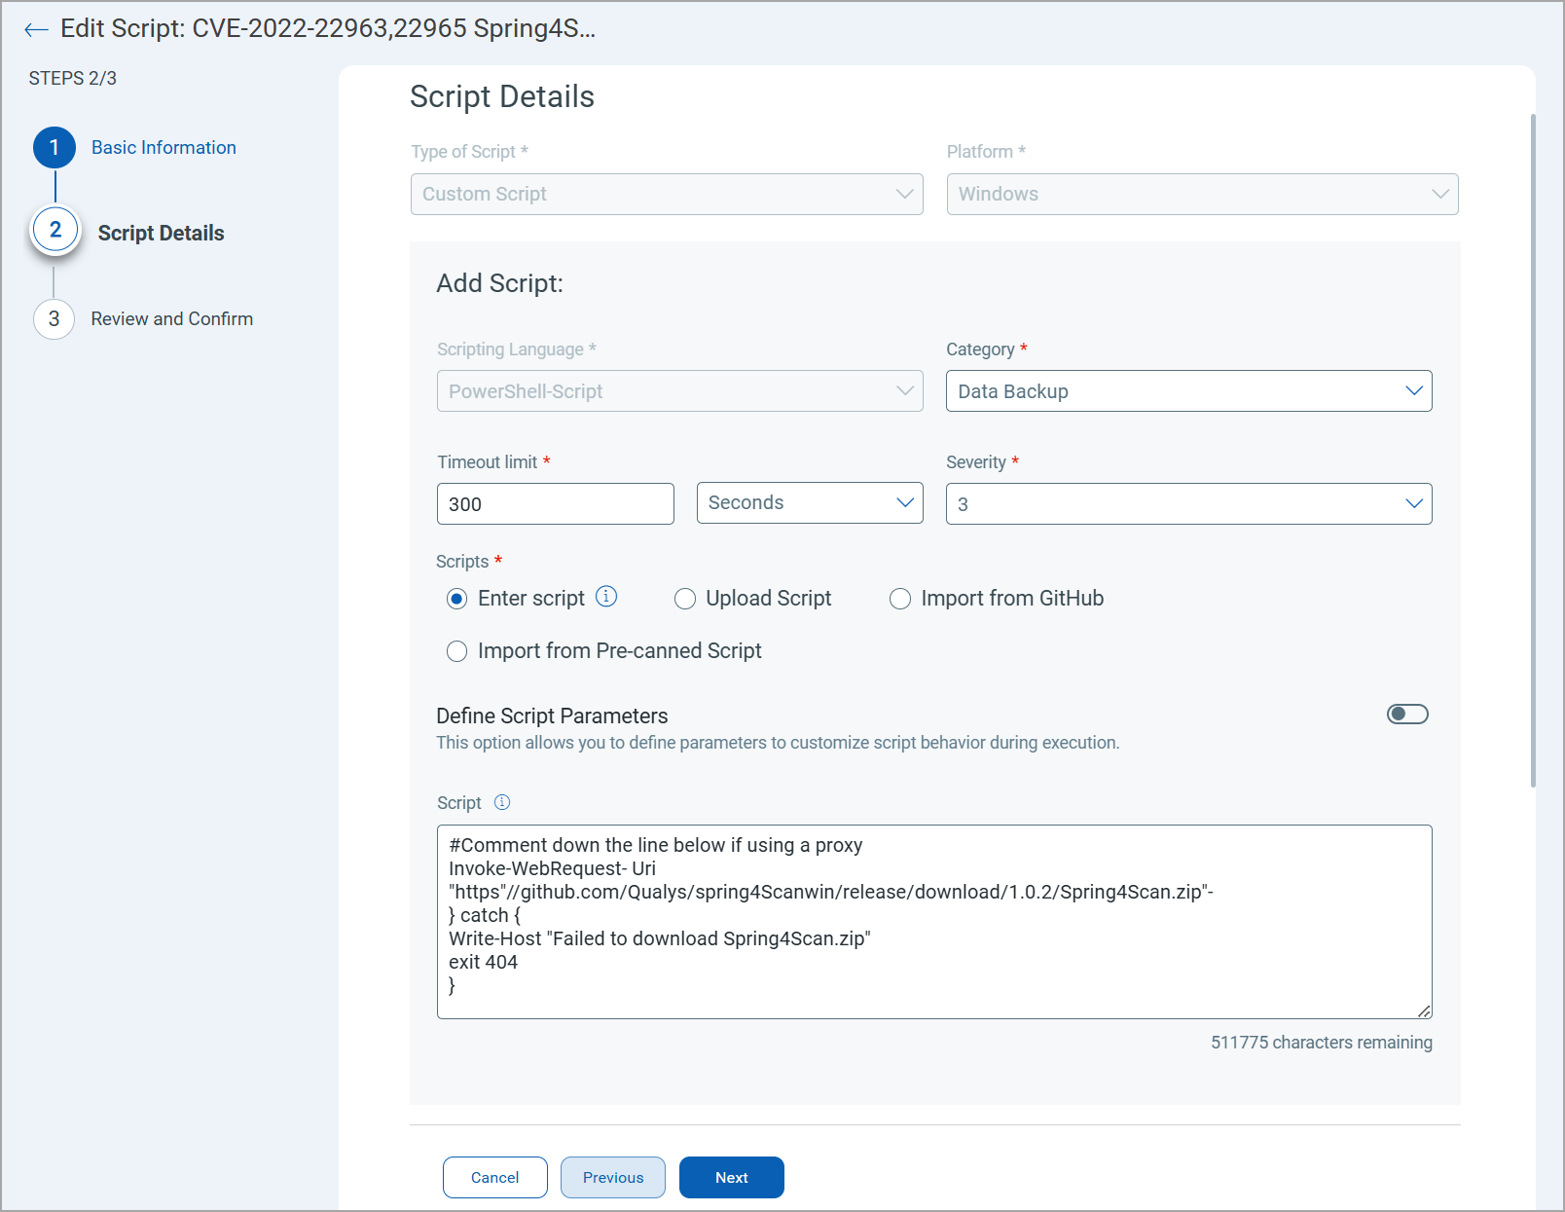The height and width of the screenshot is (1212, 1565).
Task: Click the Edit Script page title
Action: (x=328, y=28)
